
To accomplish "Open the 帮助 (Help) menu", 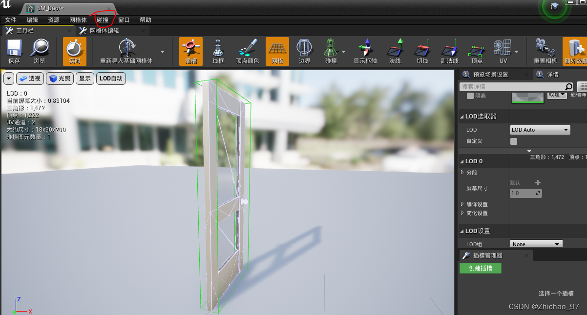I will pyautogui.click(x=146, y=20).
